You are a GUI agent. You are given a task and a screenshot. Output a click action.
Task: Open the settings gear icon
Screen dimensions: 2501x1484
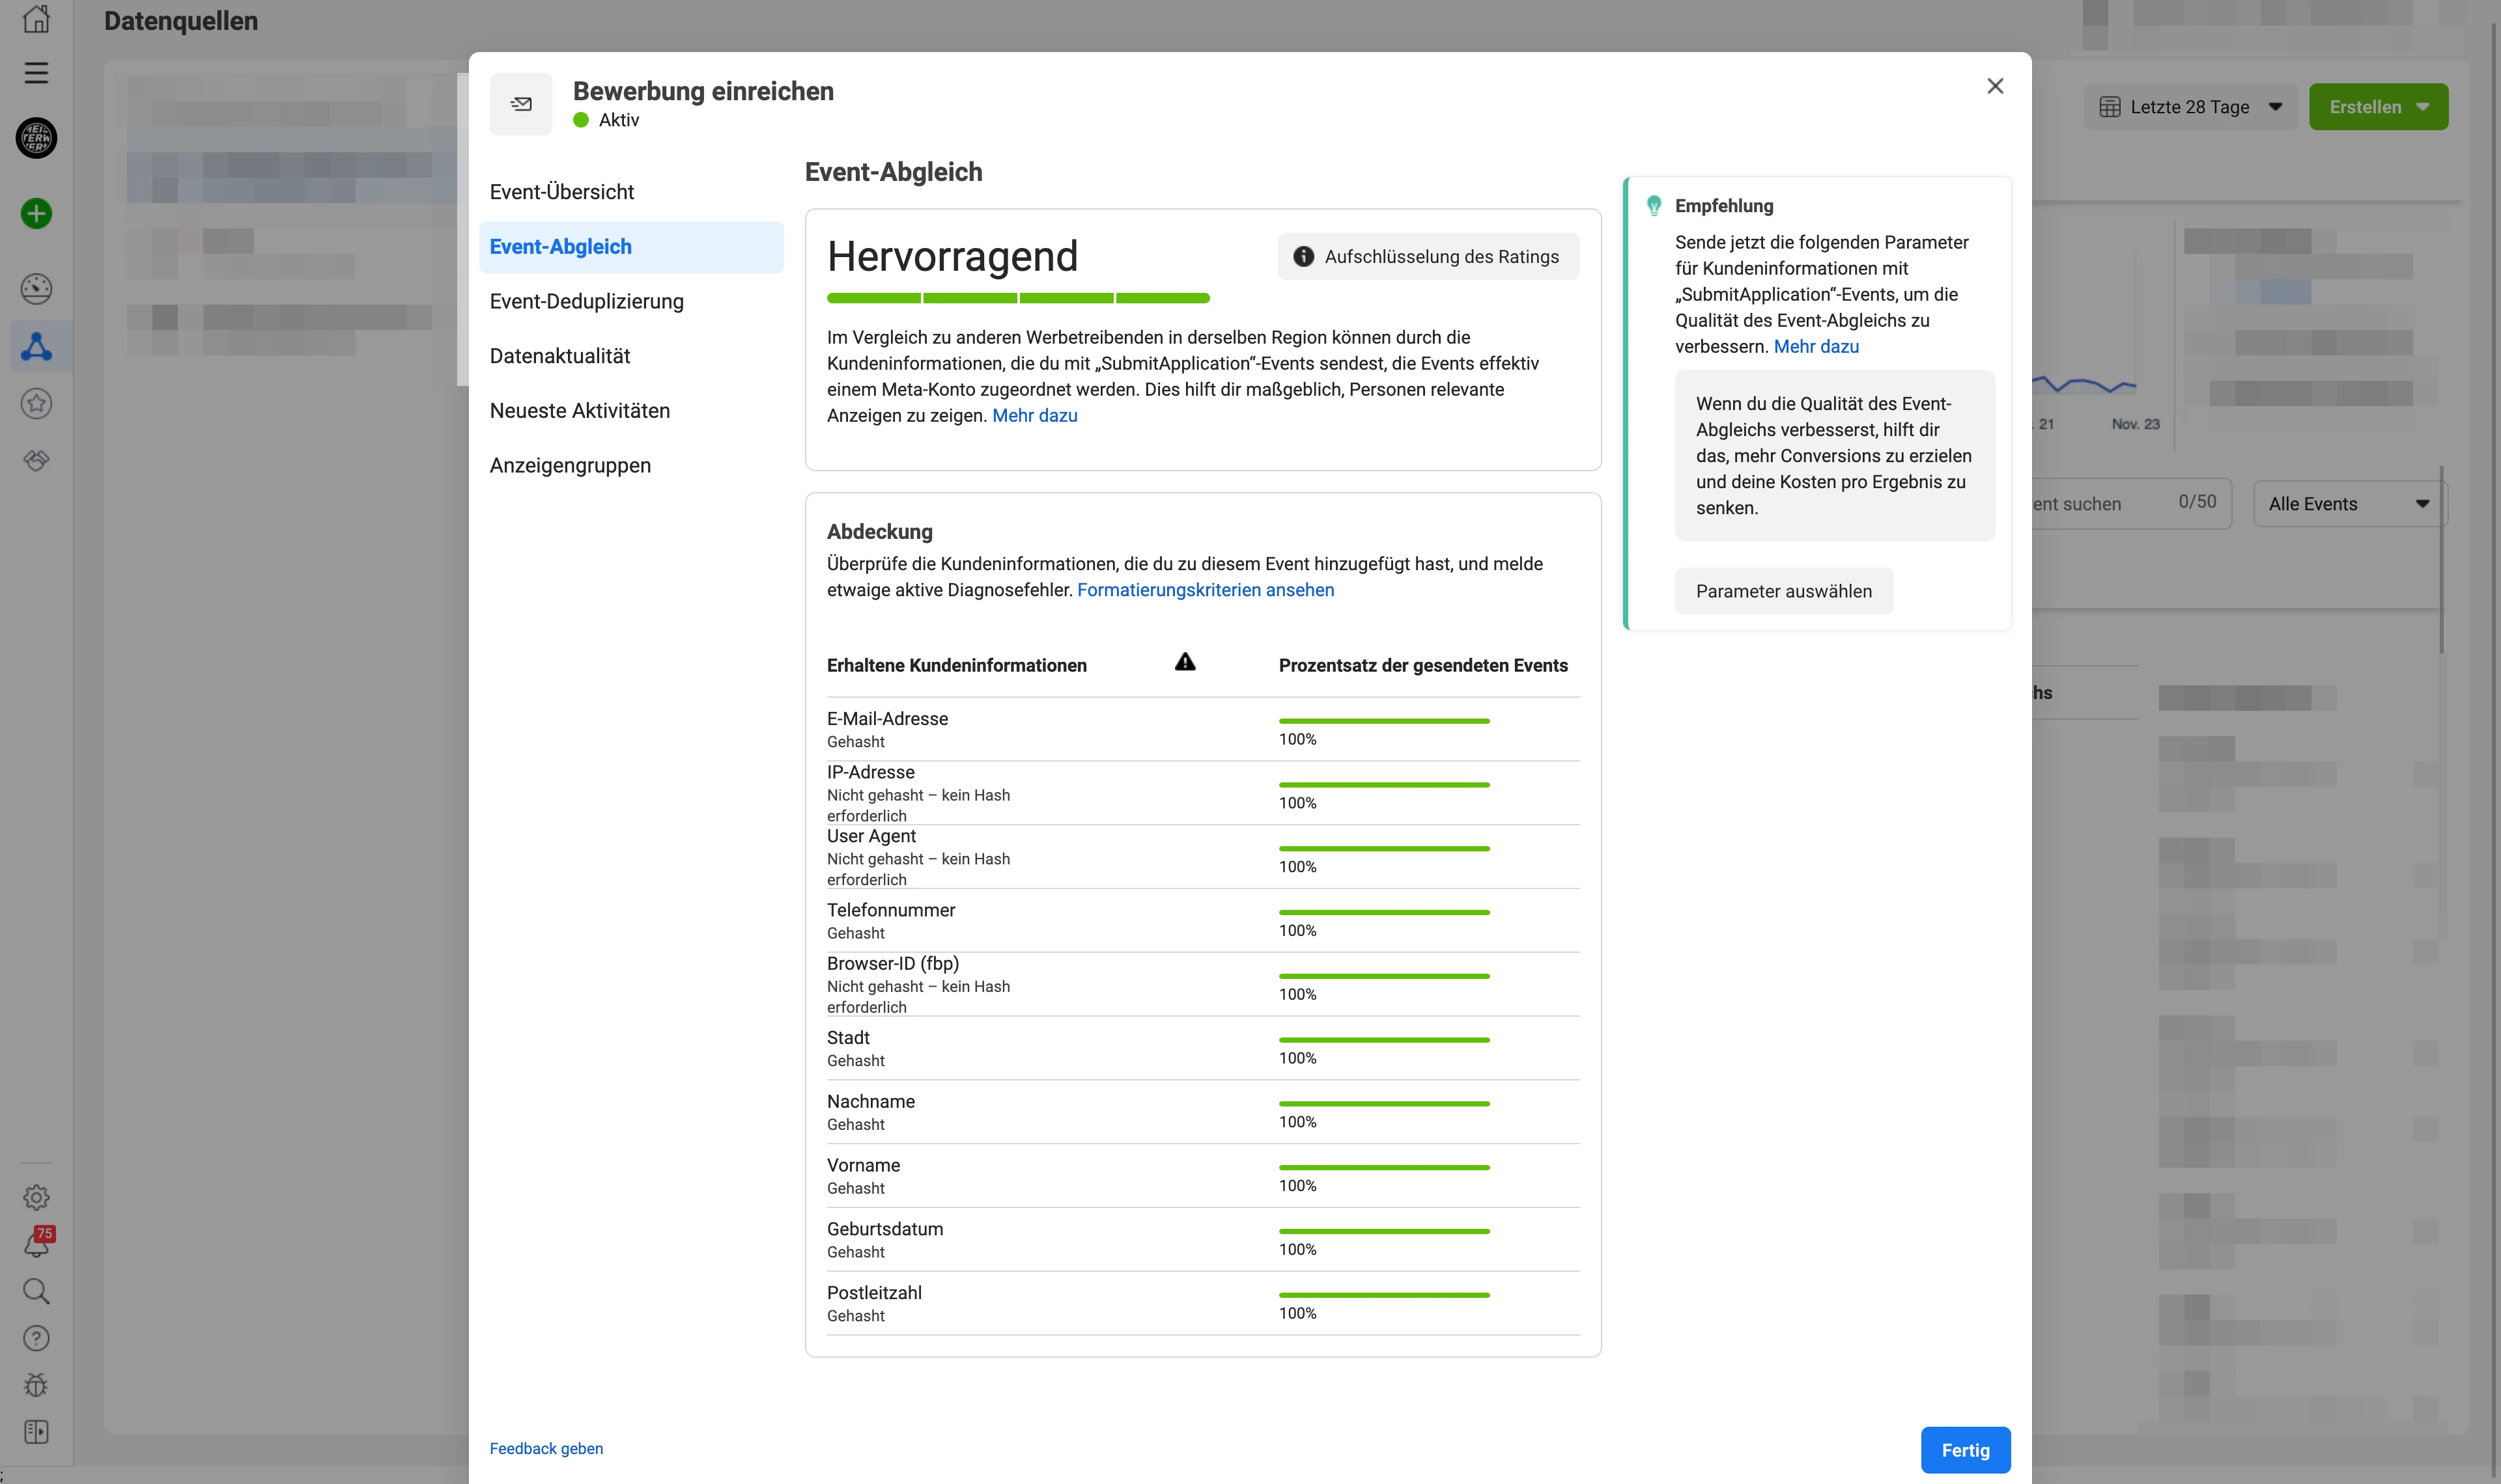(36, 1197)
